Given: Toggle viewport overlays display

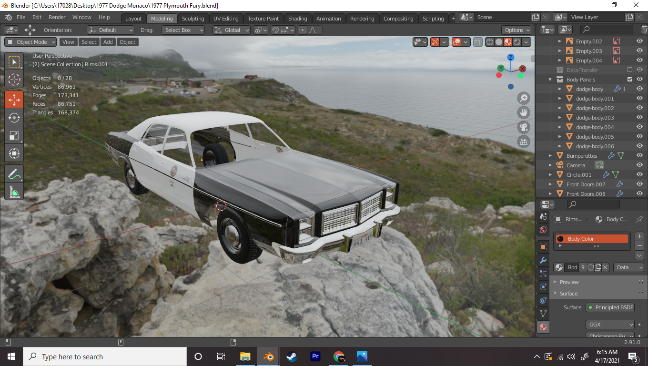Looking at the screenshot, I should (456, 42).
